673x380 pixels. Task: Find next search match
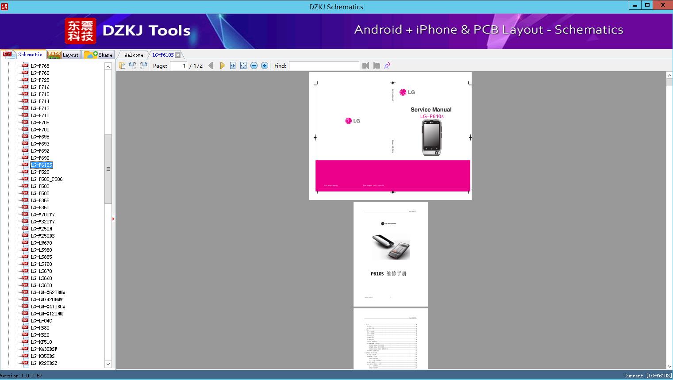377,65
